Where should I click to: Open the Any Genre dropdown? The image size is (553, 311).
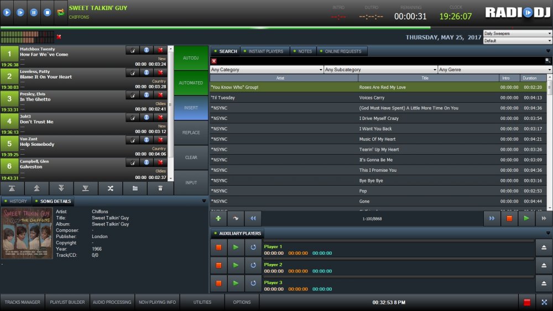(x=495, y=70)
